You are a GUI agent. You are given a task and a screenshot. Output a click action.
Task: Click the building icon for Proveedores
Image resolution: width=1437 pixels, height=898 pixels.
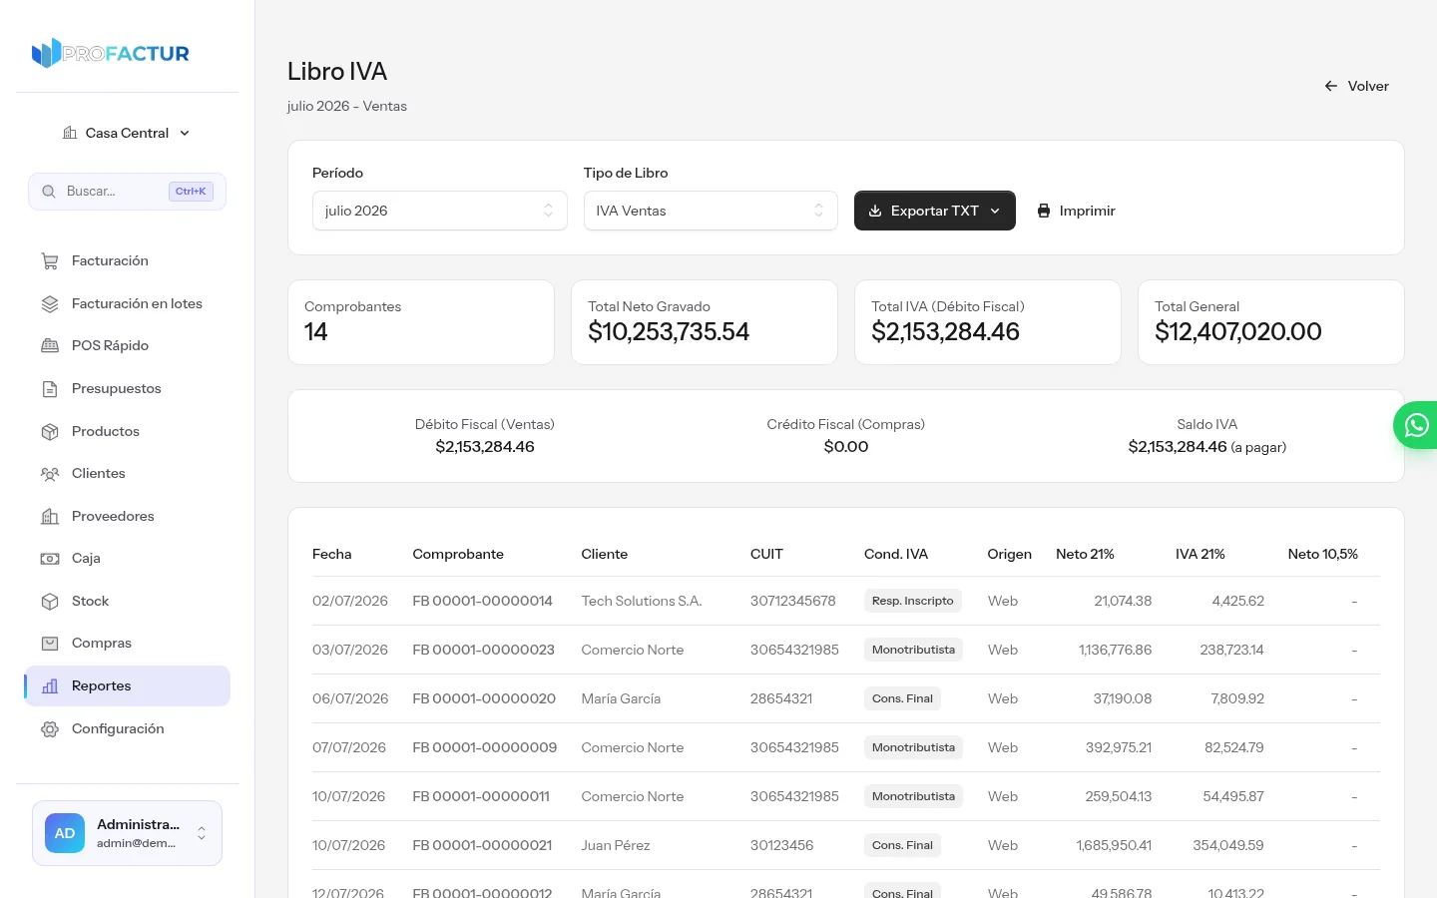coord(50,517)
